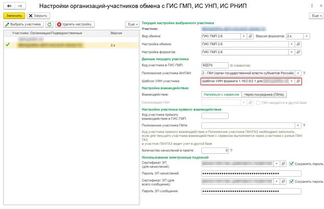Click the green checkmark in the selected participant row
This screenshot has height=209, width=324.
click(8, 44)
